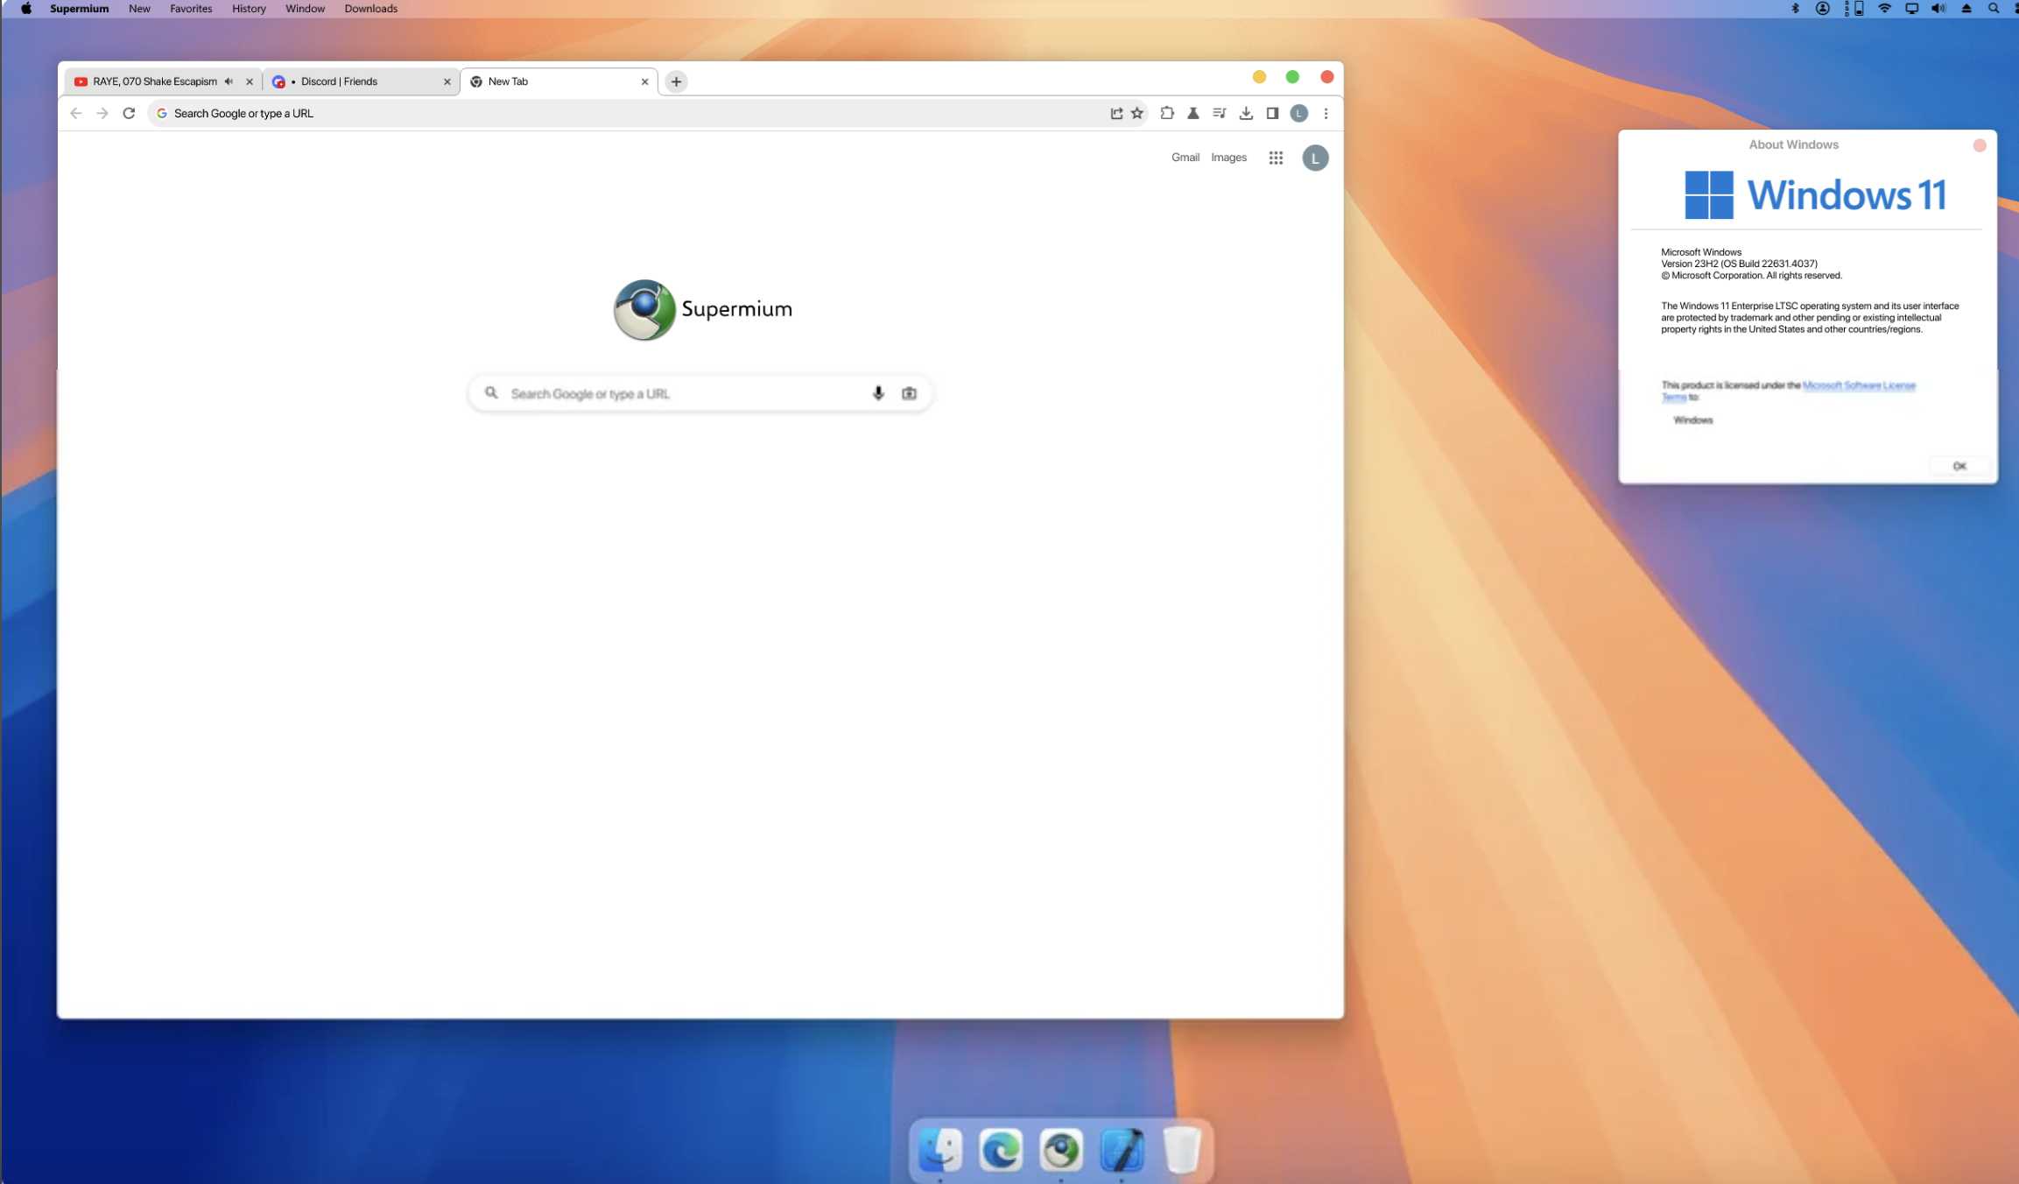Bookmark this page with the star icon
The height and width of the screenshot is (1184, 2019).
(x=1136, y=112)
